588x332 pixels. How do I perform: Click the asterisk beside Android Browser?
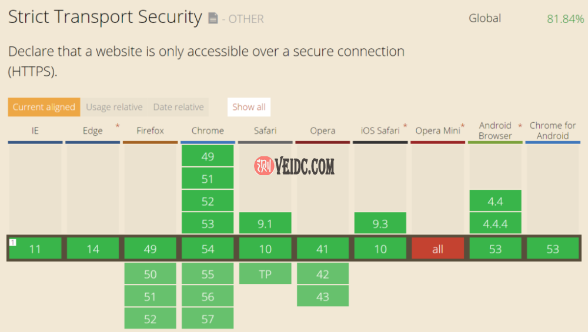pyautogui.click(x=520, y=126)
